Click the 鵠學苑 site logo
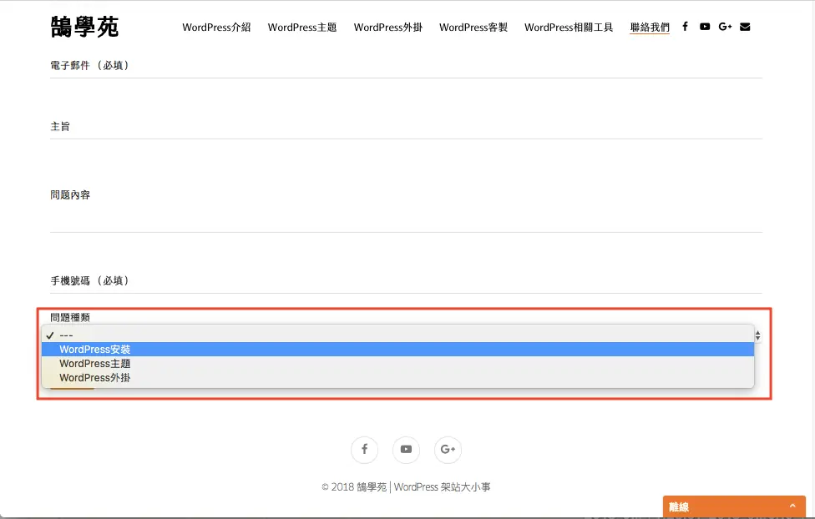815x519 pixels. point(84,27)
